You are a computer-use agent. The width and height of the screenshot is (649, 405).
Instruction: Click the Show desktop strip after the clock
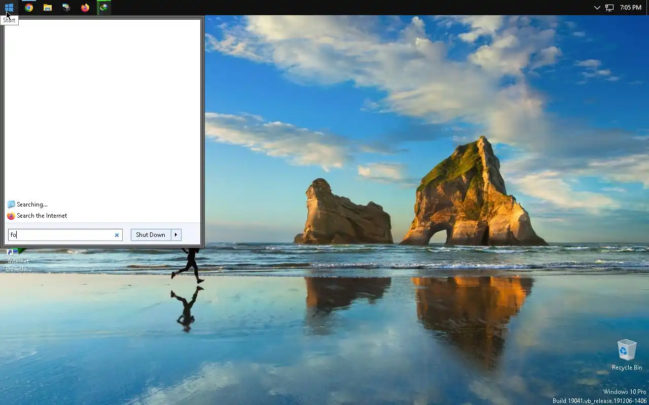(647, 8)
